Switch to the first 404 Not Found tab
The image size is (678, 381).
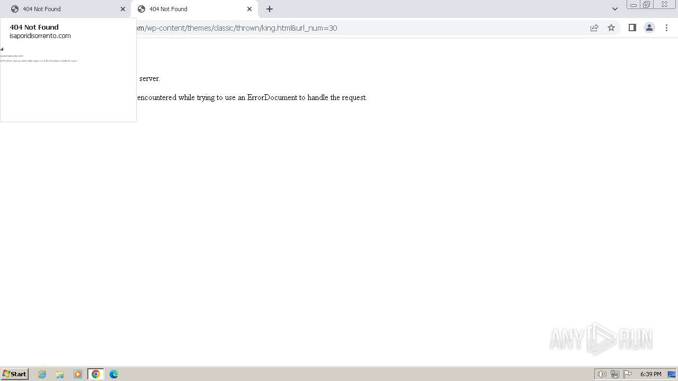pos(66,9)
